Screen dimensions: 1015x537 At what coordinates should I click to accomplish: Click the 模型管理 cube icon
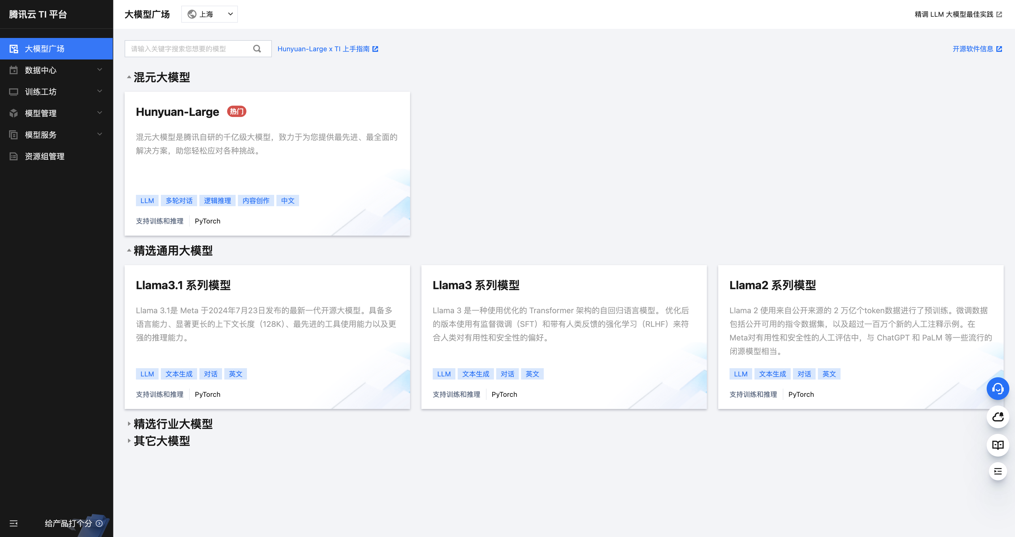coord(14,114)
